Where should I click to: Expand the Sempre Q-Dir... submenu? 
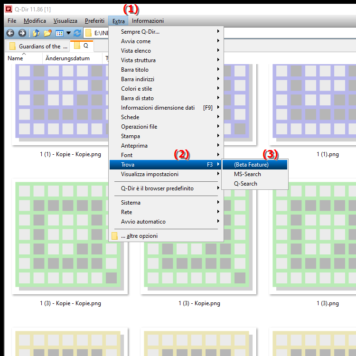point(166,32)
